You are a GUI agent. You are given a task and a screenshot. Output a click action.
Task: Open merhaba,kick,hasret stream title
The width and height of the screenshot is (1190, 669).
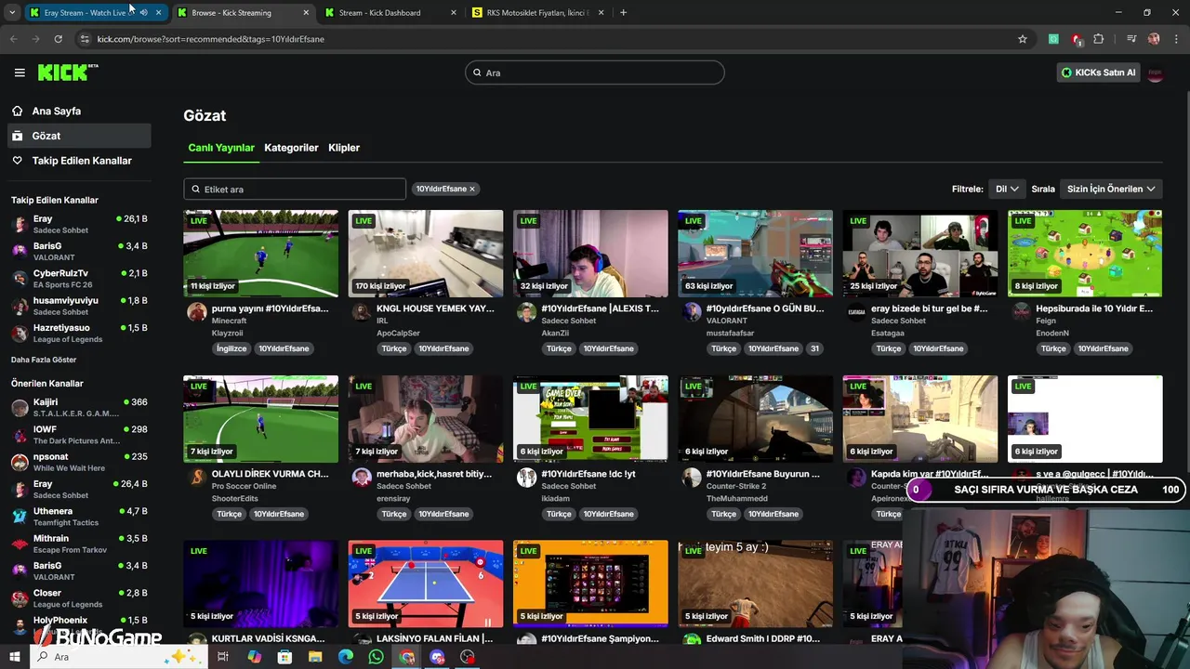click(434, 474)
